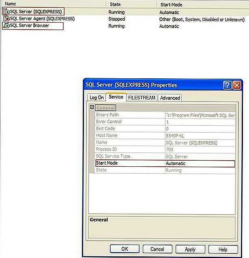Open the Log On tab

[x=97, y=98]
